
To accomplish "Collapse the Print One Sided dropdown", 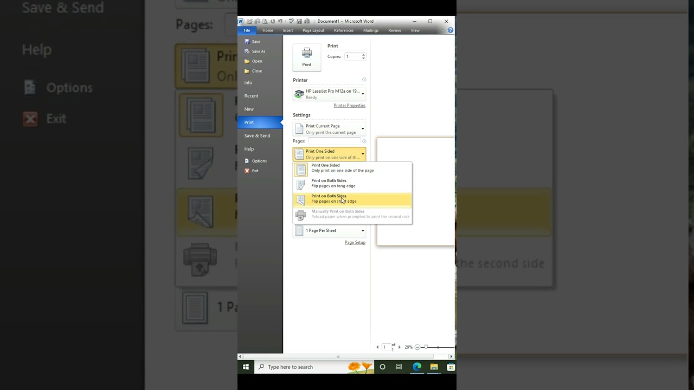I will 329,154.
